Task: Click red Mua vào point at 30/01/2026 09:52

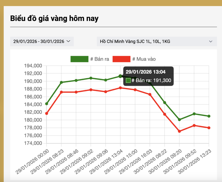Action: (194, 125)
